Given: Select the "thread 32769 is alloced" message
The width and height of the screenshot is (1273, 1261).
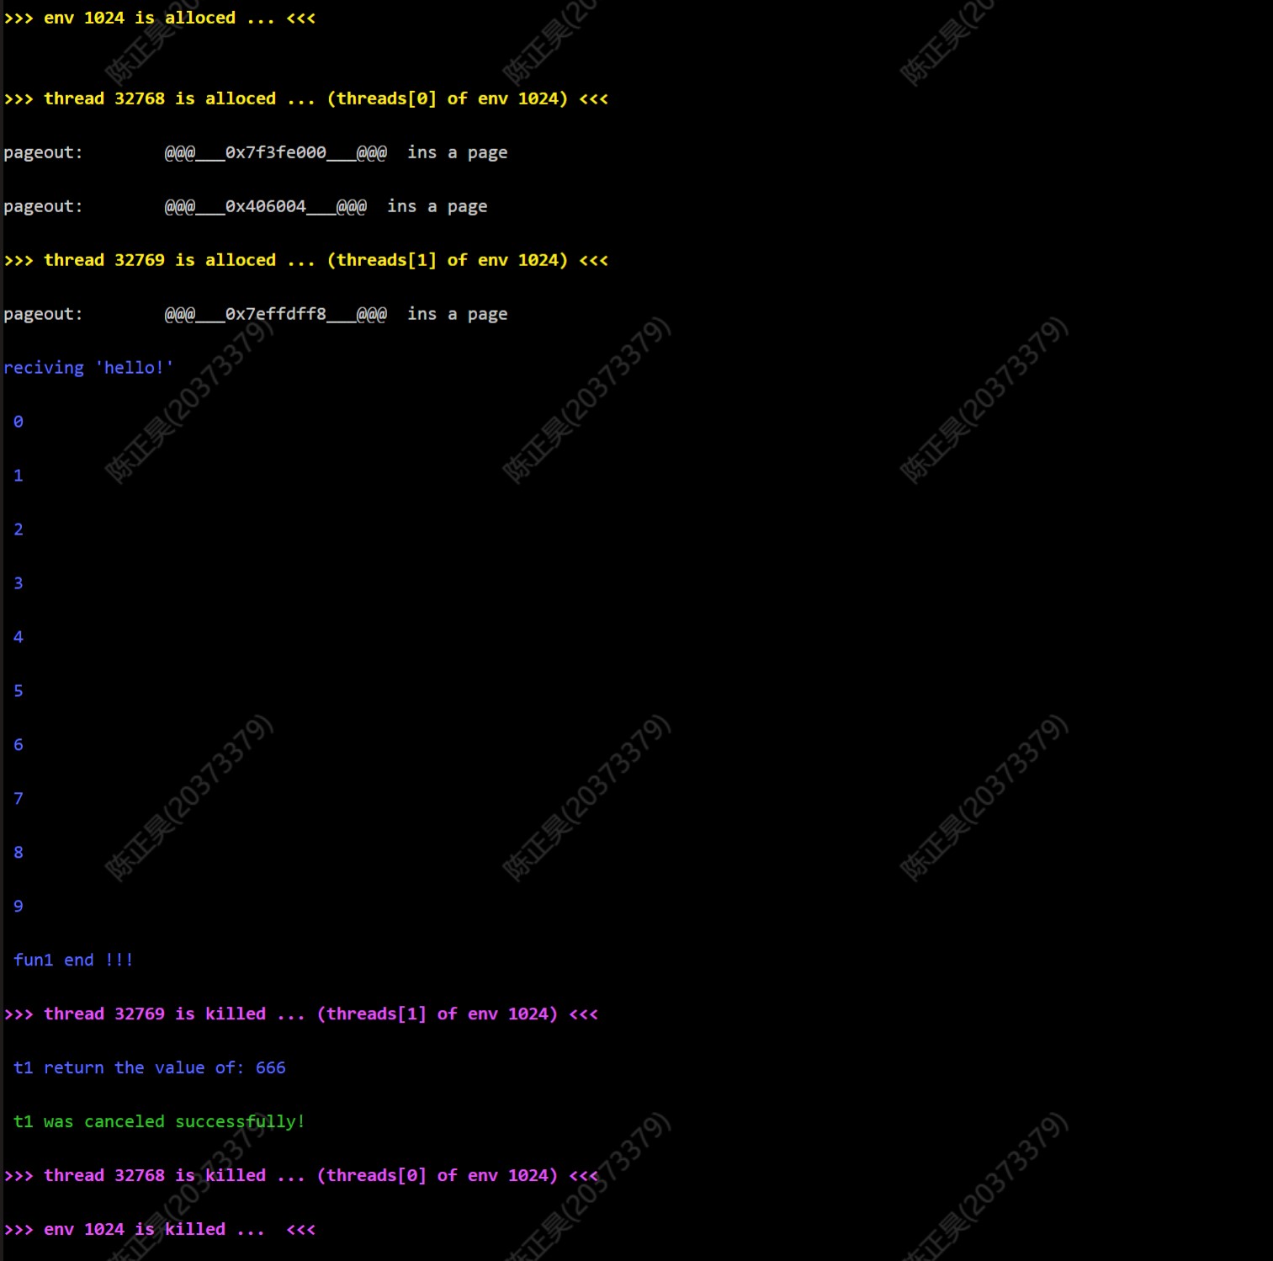Looking at the screenshot, I should tap(305, 260).
